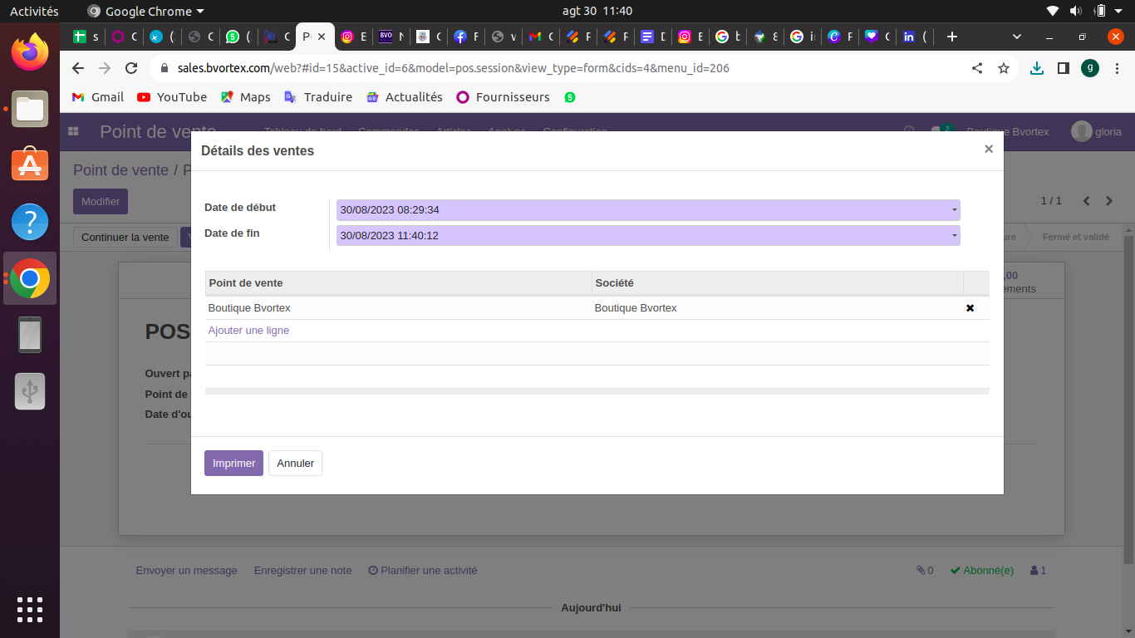Open Chrome downloads icon
Screen dimensions: 1135x638
(x=1036, y=68)
